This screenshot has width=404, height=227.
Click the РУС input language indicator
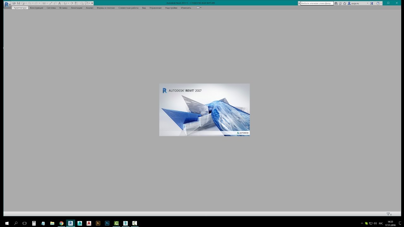pos(381,223)
